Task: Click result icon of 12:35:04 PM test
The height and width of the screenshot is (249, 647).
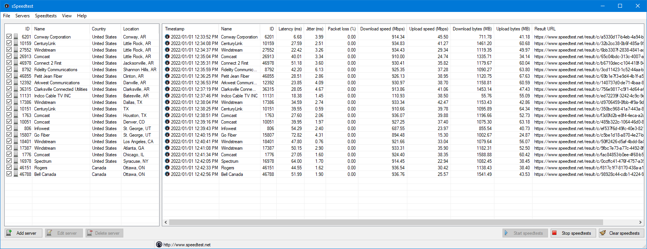Action: [167, 57]
